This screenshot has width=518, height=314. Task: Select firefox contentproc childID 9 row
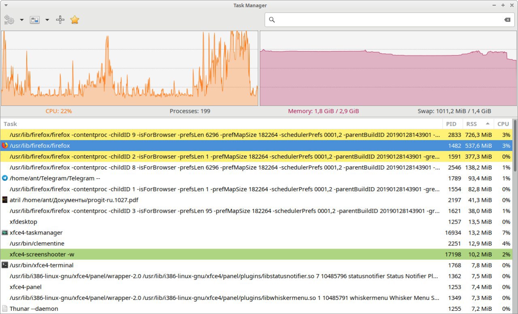click(x=257, y=135)
